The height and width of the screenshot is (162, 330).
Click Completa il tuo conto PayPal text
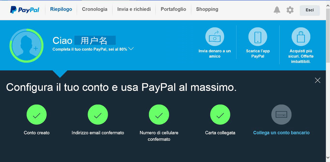(x=90, y=49)
